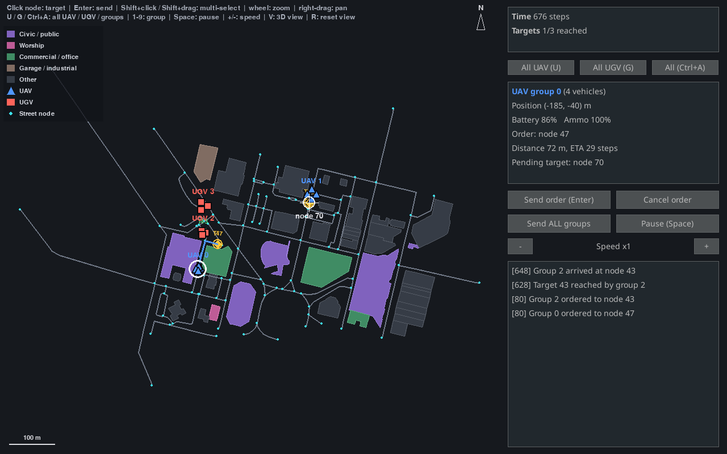
Task: Click the Battery 86% Ammo 100% line
Action: pos(561,120)
